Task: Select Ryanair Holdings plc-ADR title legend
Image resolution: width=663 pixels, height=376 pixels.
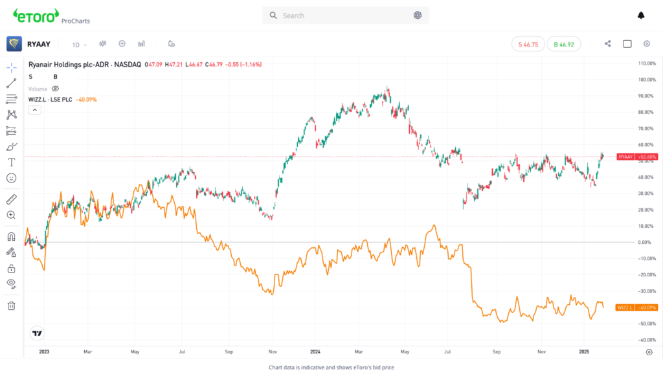Action: [85, 65]
